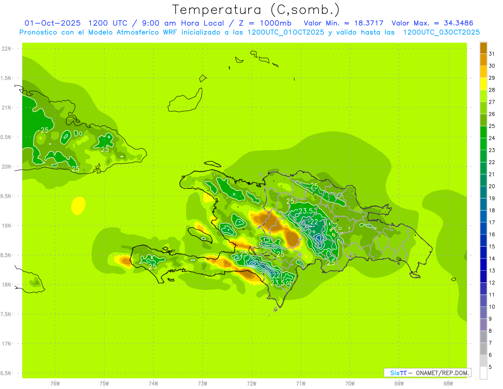This screenshot has height=389, width=503.
Task: Choose the blue legend swatch between 15 and 16
Action: tap(483, 240)
